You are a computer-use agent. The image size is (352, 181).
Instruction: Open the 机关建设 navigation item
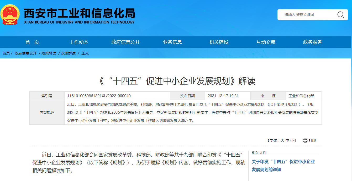click(219, 42)
